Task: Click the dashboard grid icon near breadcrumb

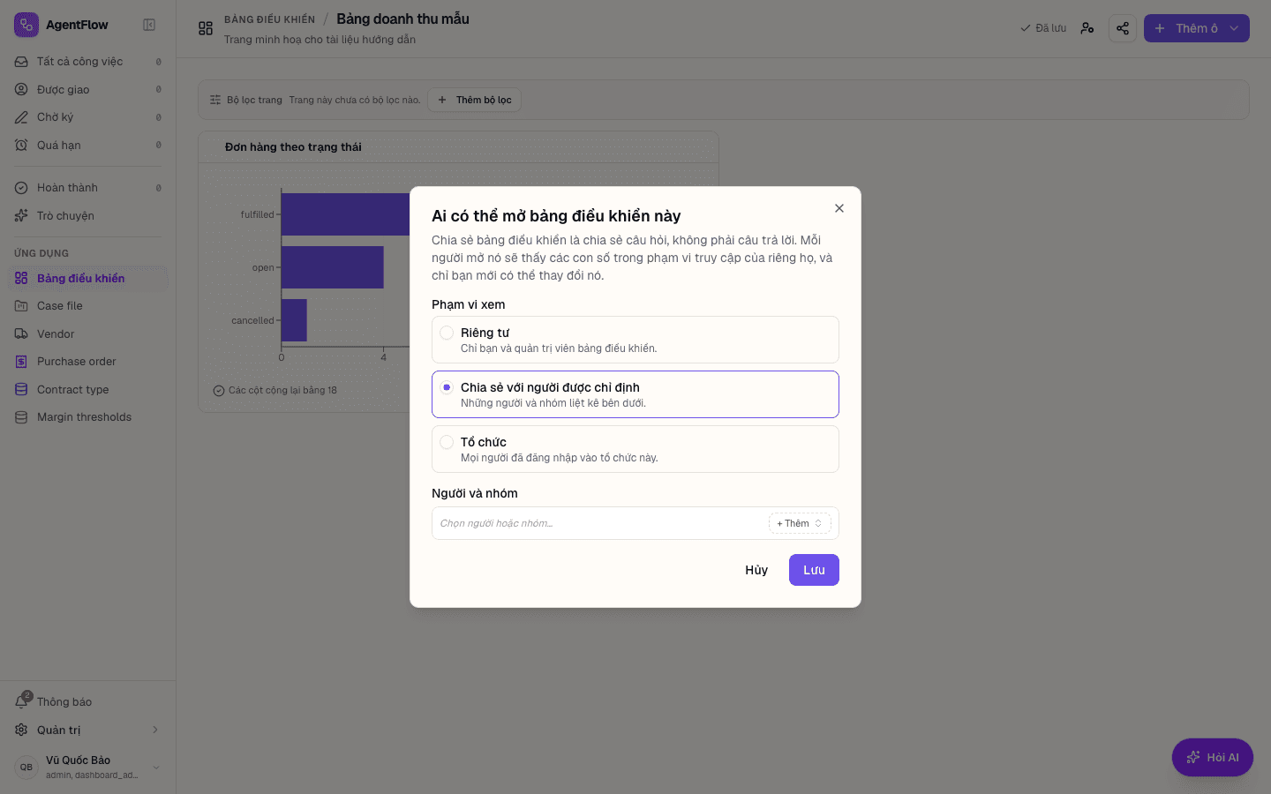Action: (206, 28)
